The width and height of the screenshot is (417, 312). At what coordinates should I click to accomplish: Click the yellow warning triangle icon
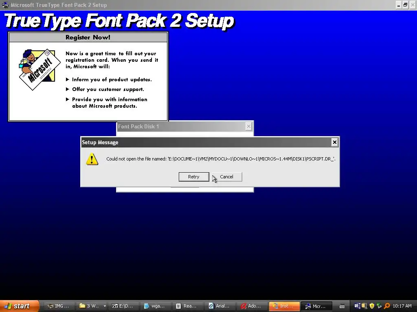[x=92, y=159]
